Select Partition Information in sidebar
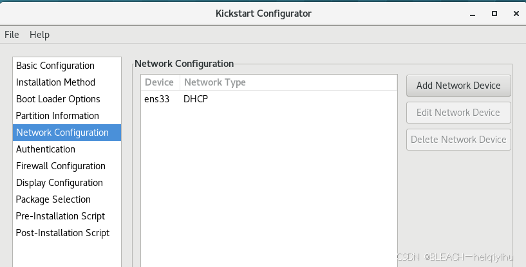 67,116
